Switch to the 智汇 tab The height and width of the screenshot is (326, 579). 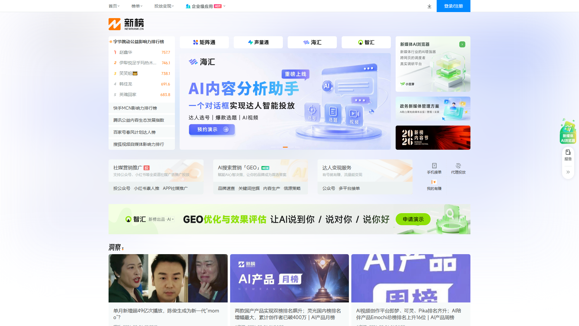coord(366,42)
